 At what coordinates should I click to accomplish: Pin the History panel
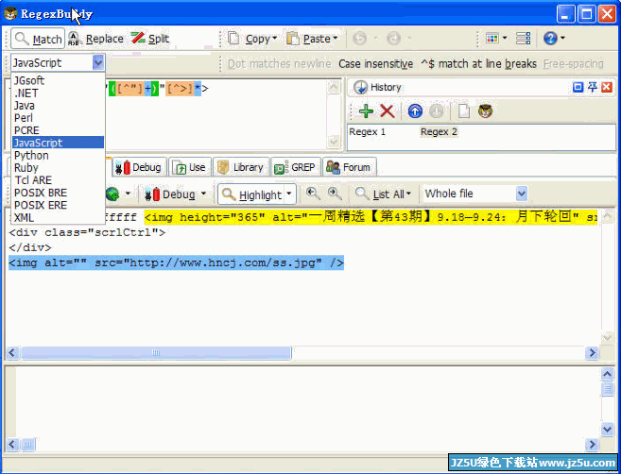(x=592, y=87)
